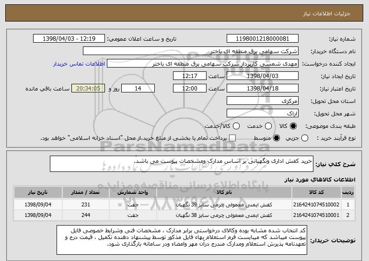The width and height of the screenshot is (369, 261).
Task: Click the نوع فرآیند خرید label
Action: click(336, 138)
